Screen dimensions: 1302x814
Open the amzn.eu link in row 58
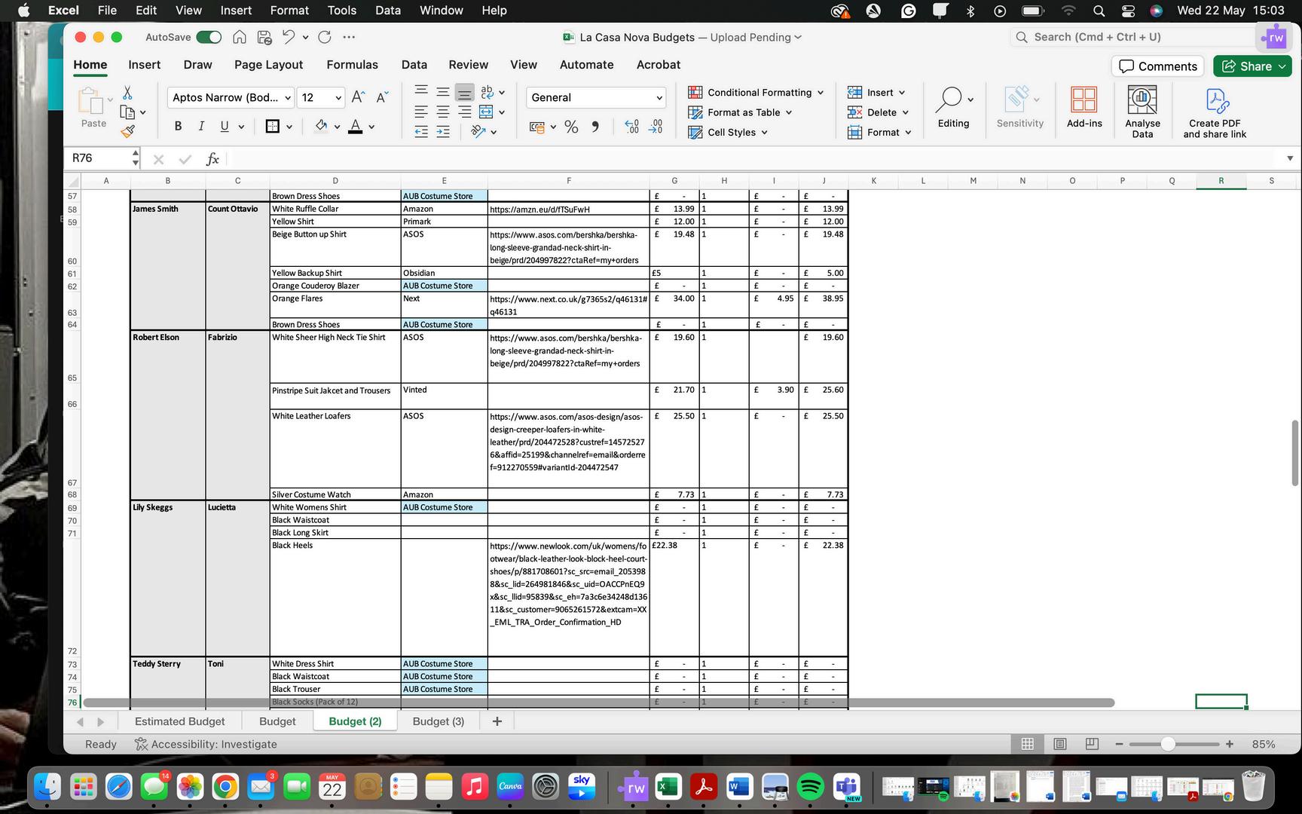point(539,210)
